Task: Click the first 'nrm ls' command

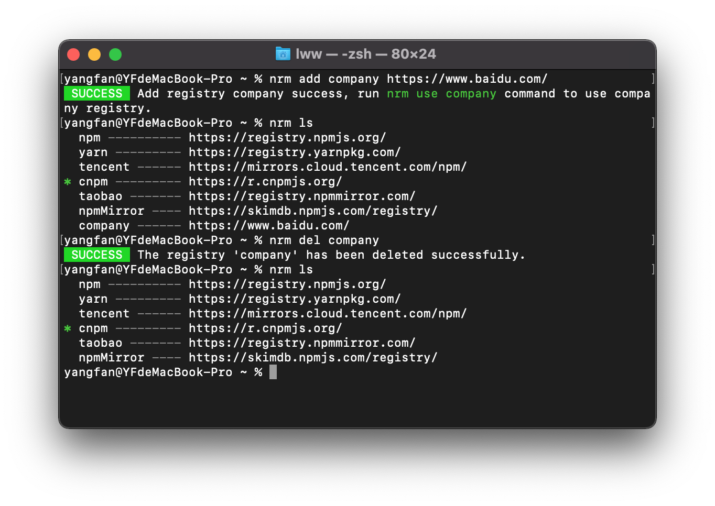Action: point(291,123)
